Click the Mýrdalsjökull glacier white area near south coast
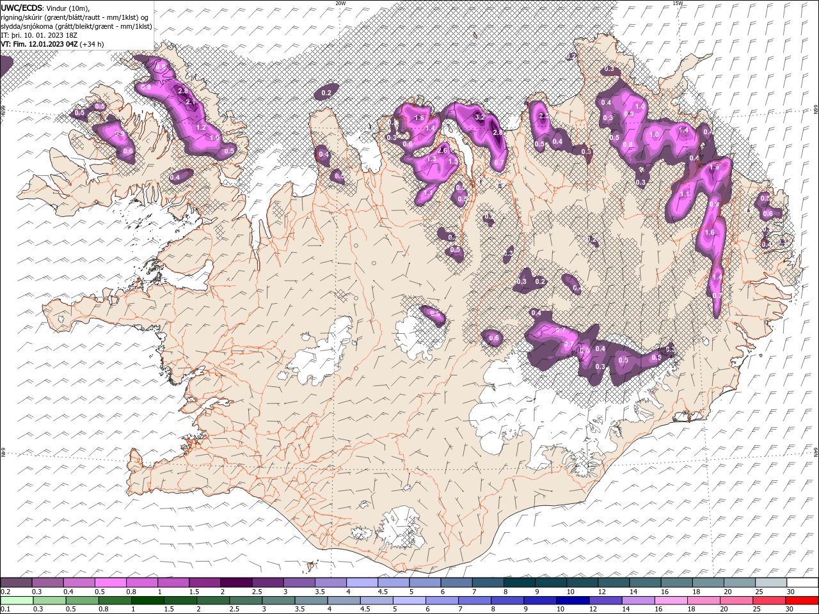Viewport: 819px width, 614px height. pos(401,528)
